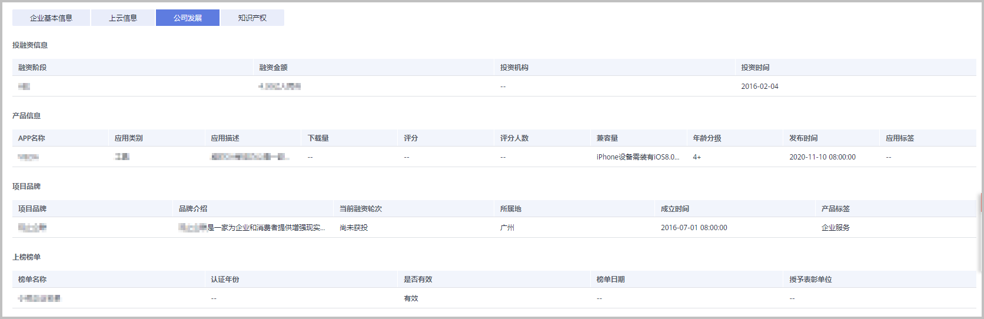Click the vertical scrollbar on the right edge

(981, 203)
